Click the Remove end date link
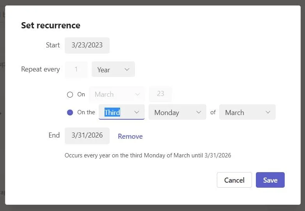 (x=130, y=136)
